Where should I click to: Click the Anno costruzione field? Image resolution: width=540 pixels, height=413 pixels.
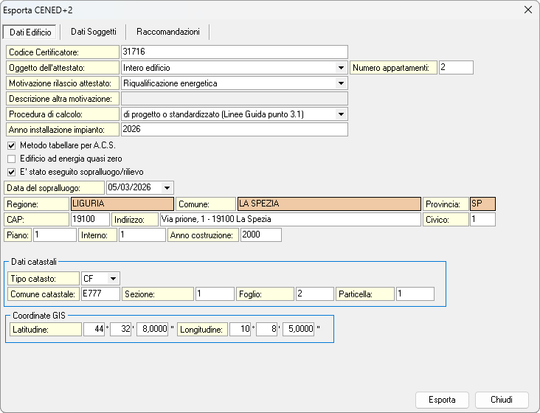[x=260, y=235]
